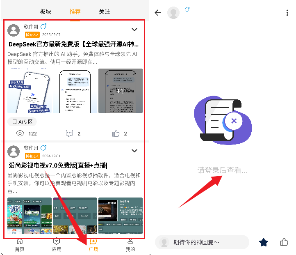Open author avatar in detail page header
Image resolution: width=296 pixels, height=255 pixels.
173,13
